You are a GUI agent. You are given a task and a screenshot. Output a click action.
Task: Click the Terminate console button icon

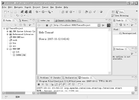(x=39, y=84)
